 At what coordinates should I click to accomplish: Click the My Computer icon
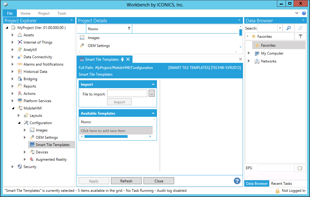click(x=257, y=53)
